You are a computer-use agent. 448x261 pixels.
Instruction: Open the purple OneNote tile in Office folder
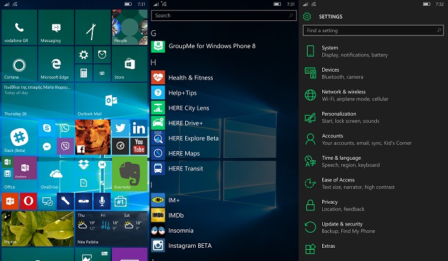(25, 168)
